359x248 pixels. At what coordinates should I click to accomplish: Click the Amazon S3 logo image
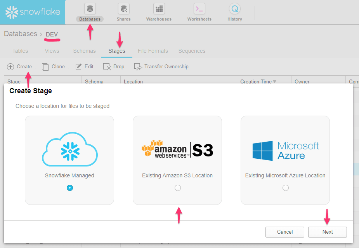(177, 149)
